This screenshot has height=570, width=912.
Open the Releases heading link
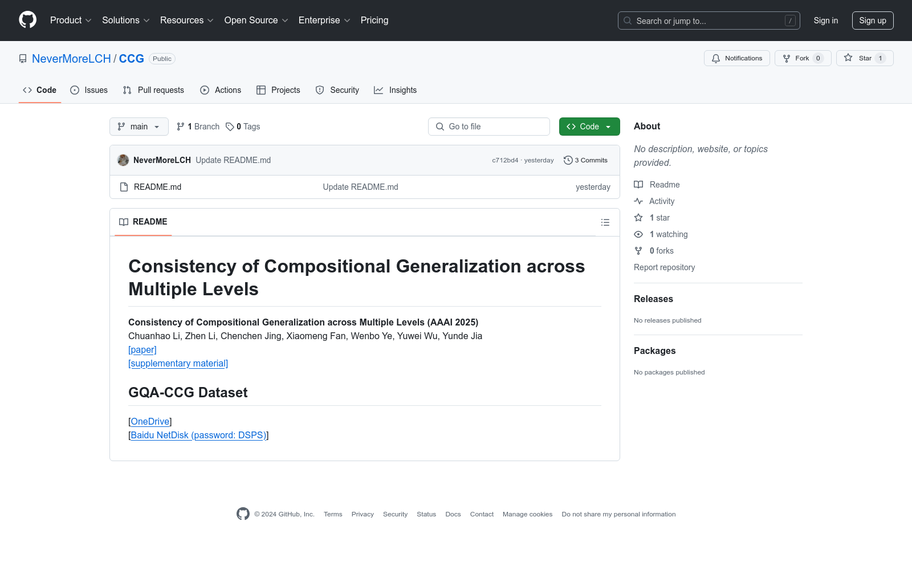(x=653, y=299)
